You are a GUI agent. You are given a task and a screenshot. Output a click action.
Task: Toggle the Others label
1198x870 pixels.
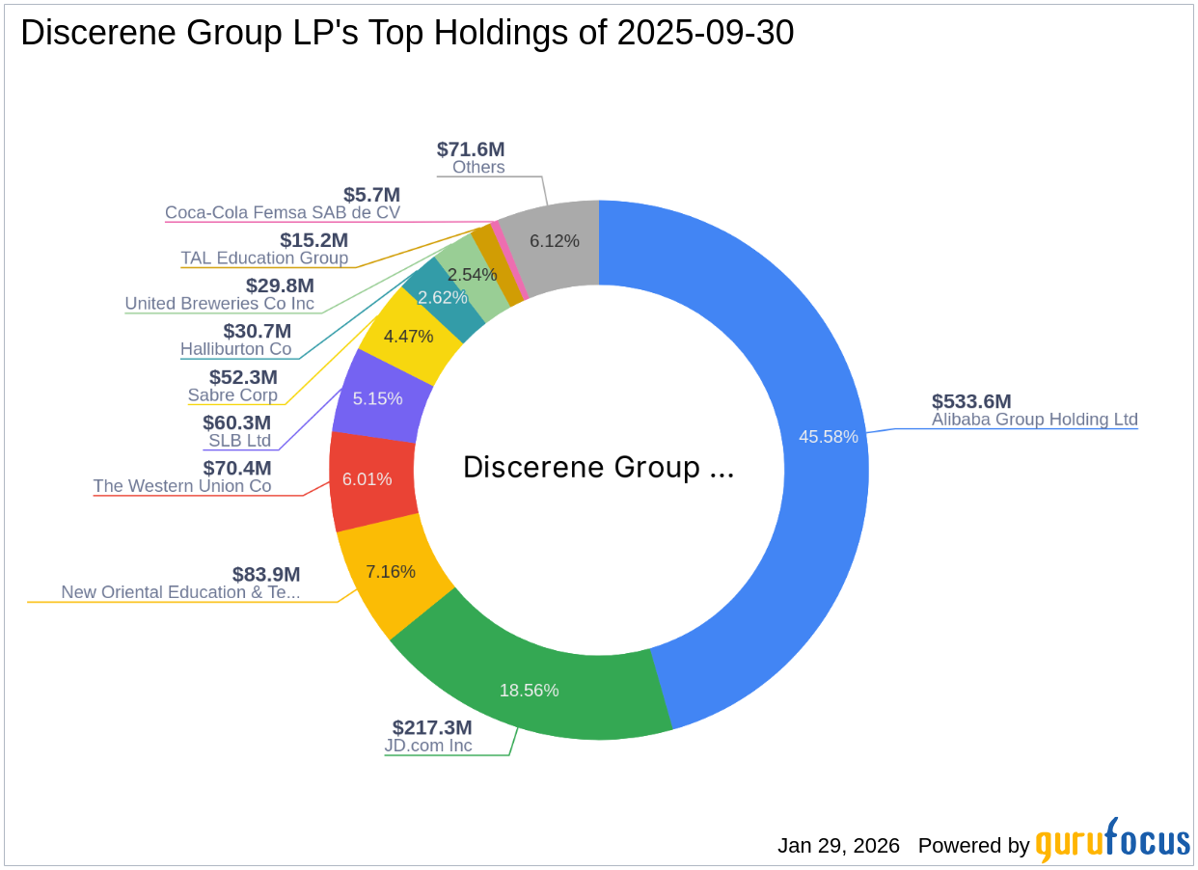click(478, 167)
